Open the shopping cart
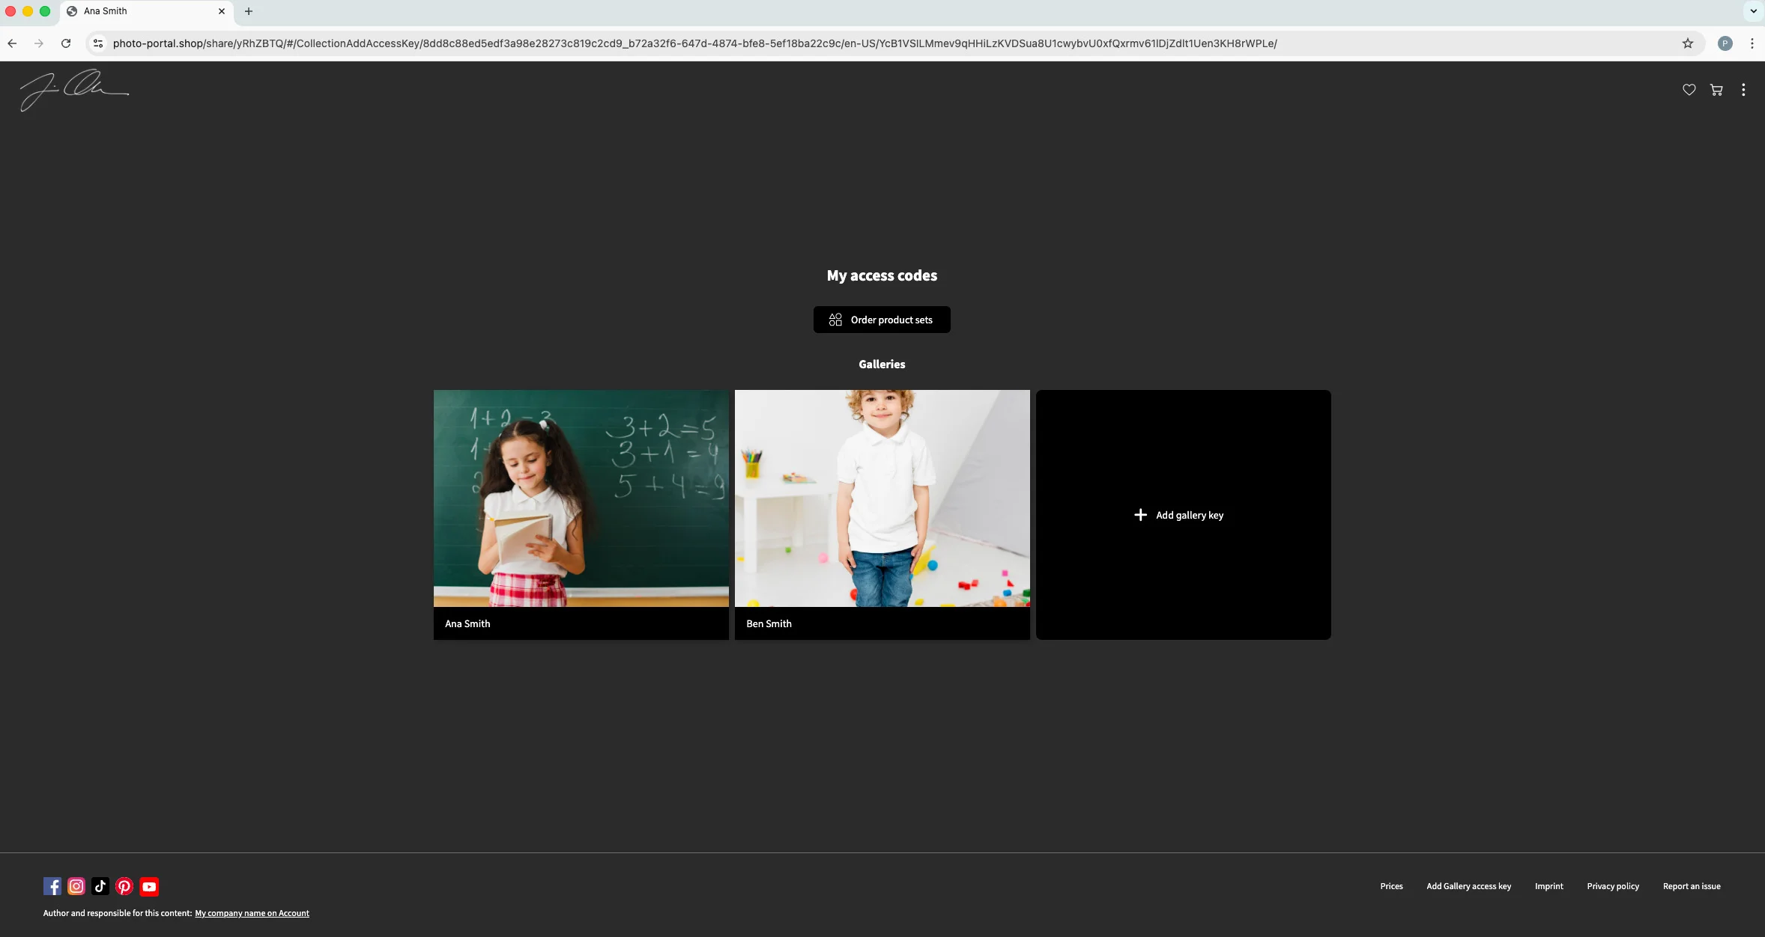Image resolution: width=1765 pixels, height=937 pixels. [1716, 90]
